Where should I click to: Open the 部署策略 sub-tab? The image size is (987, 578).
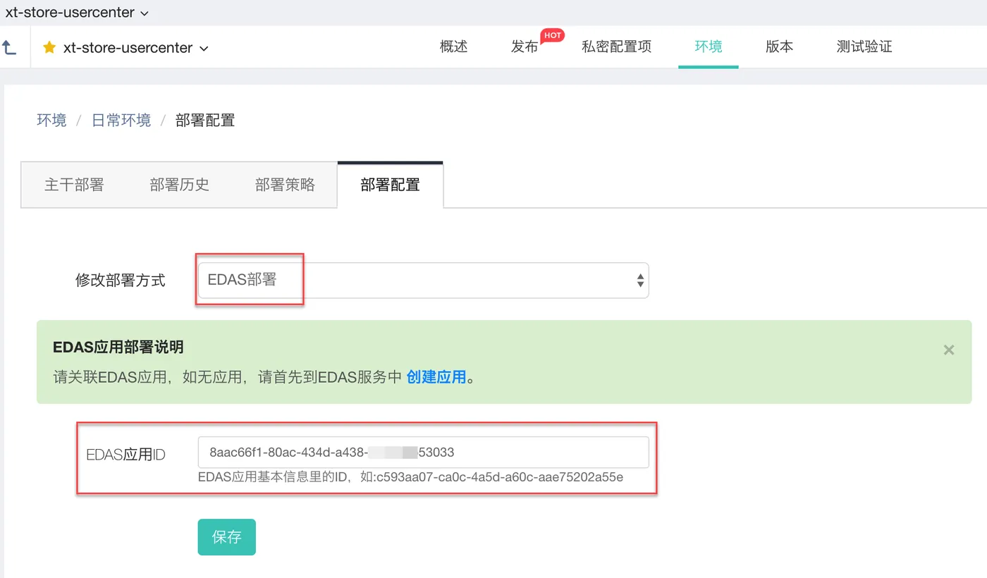pos(285,185)
